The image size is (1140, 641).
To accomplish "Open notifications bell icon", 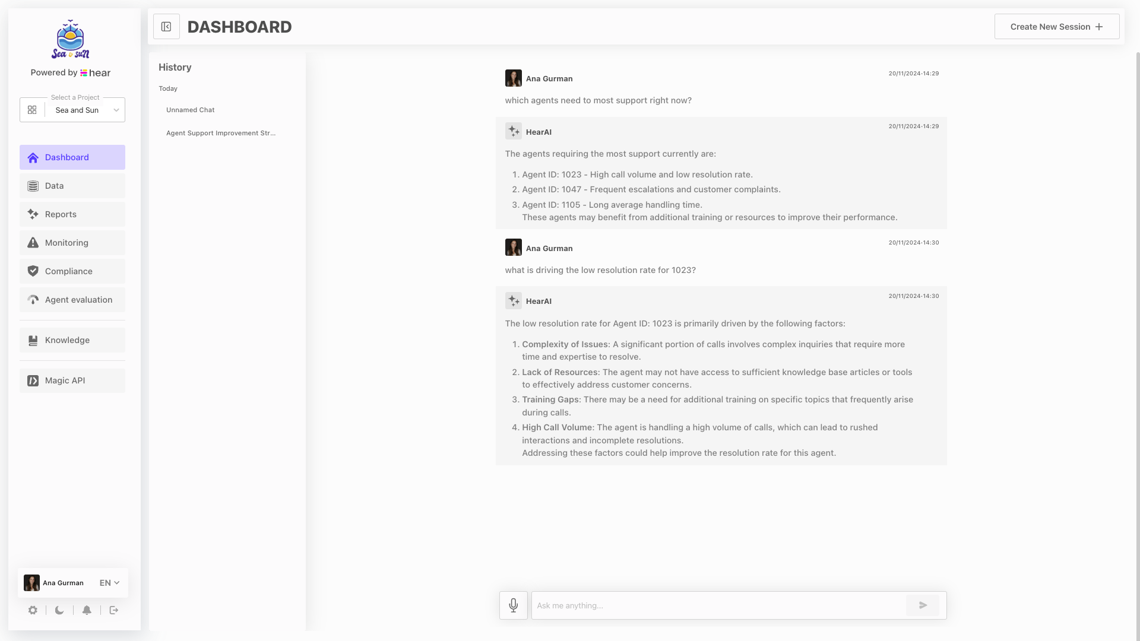I will (x=87, y=610).
